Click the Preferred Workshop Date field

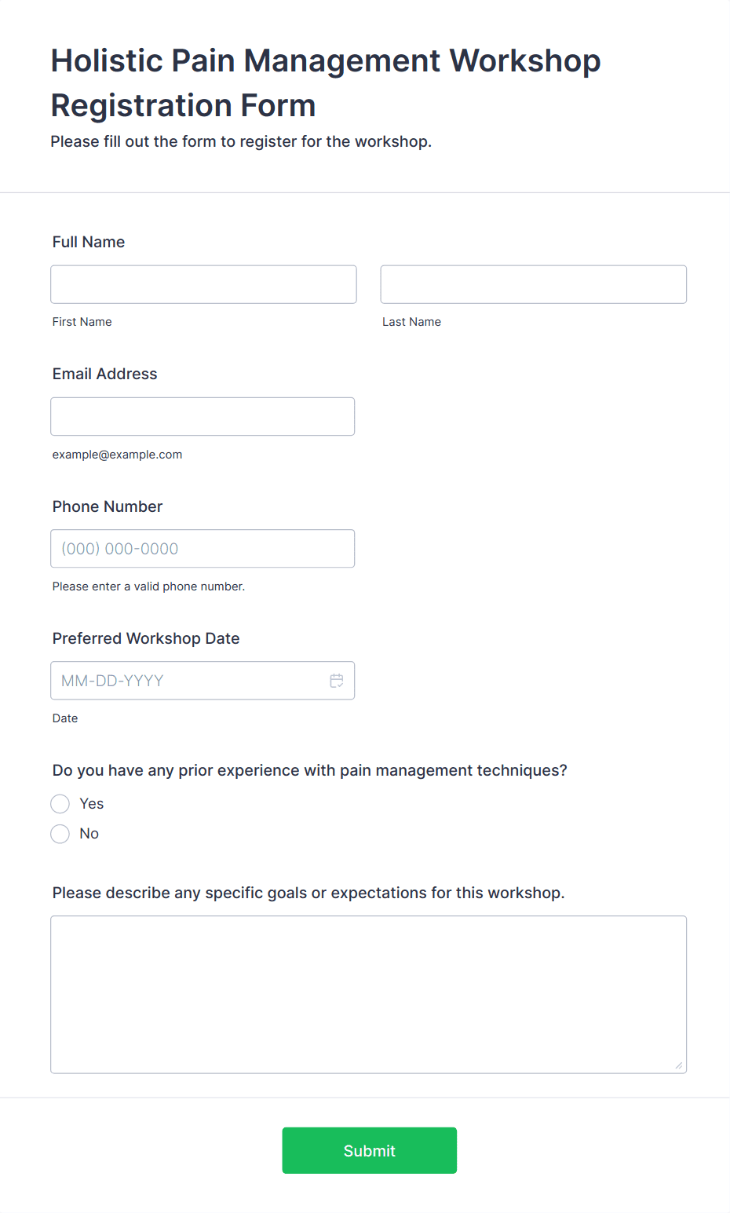click(203, 681)
